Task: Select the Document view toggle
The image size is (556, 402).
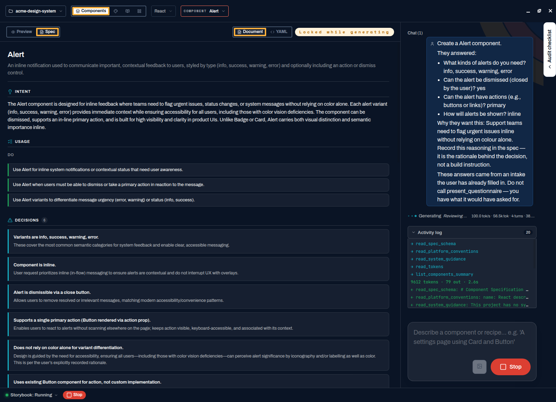Action: coord(250,32)
